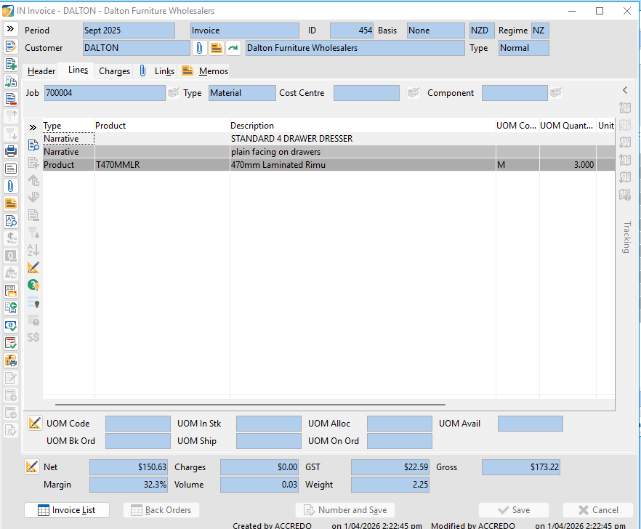Click the ruler-pencil icon beside UOM Code
The height and width of the screenshot is (529, 641).
[35, 423]
